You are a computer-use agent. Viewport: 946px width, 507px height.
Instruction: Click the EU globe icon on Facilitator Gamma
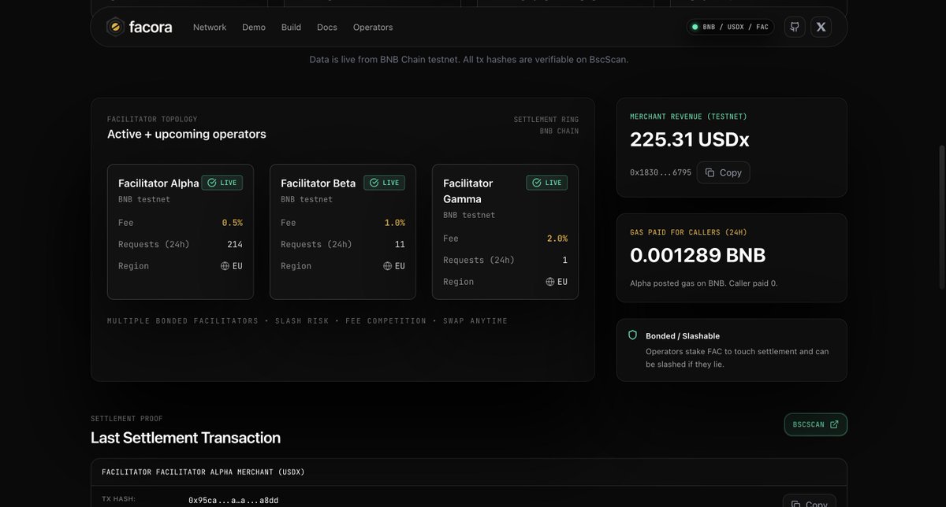[549, 280]
